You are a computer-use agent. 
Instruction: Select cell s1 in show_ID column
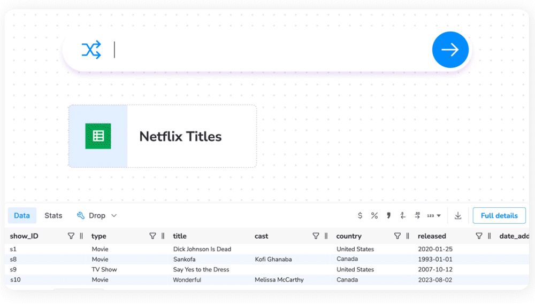click(13, 249)
